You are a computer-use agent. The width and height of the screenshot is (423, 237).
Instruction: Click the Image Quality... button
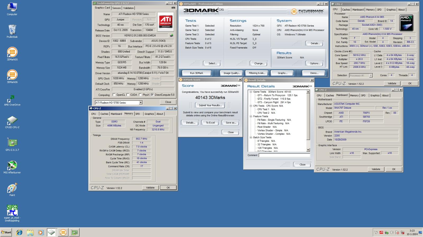pos(232,73)
